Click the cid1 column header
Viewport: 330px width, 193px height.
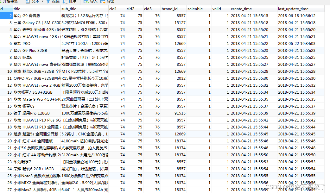(117, 9)
